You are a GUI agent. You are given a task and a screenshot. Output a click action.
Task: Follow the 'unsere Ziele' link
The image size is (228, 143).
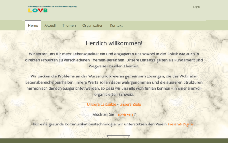(x=130, y=104)
